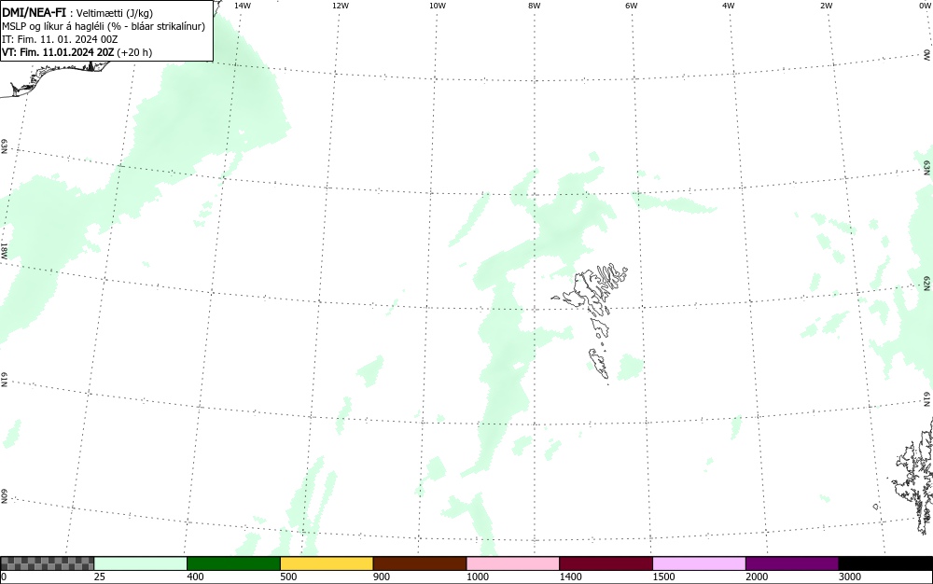
Task: Click the pink 1000–1400 legend swatch
Action: coord(513,563)
